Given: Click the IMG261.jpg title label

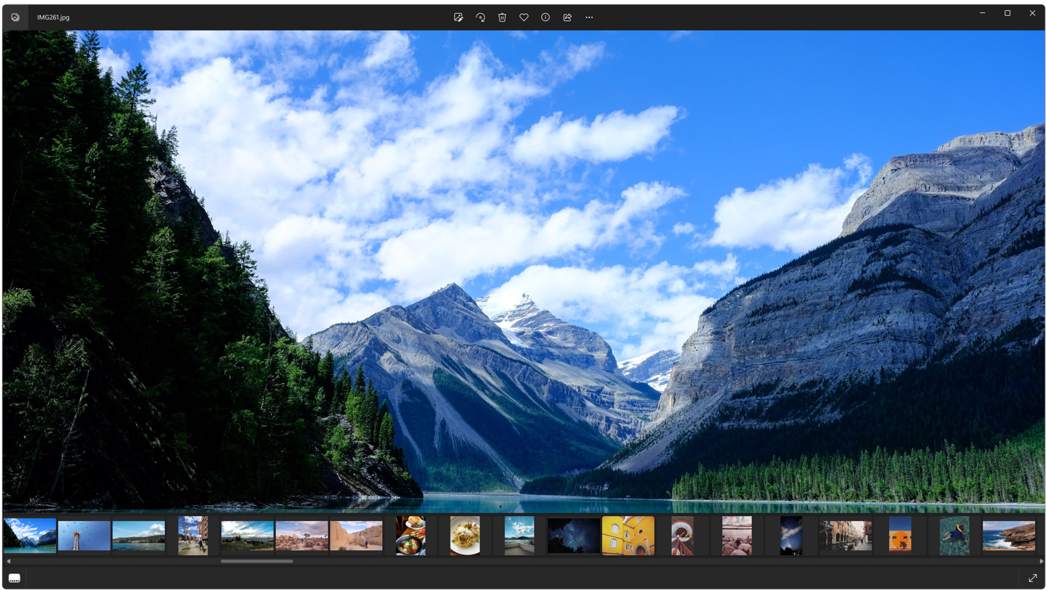Looking at the screenshot, I should 53,17.
